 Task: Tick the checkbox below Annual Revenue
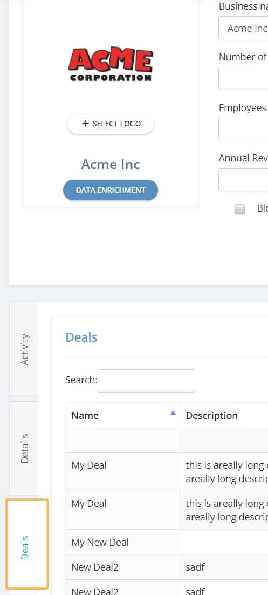239,209
